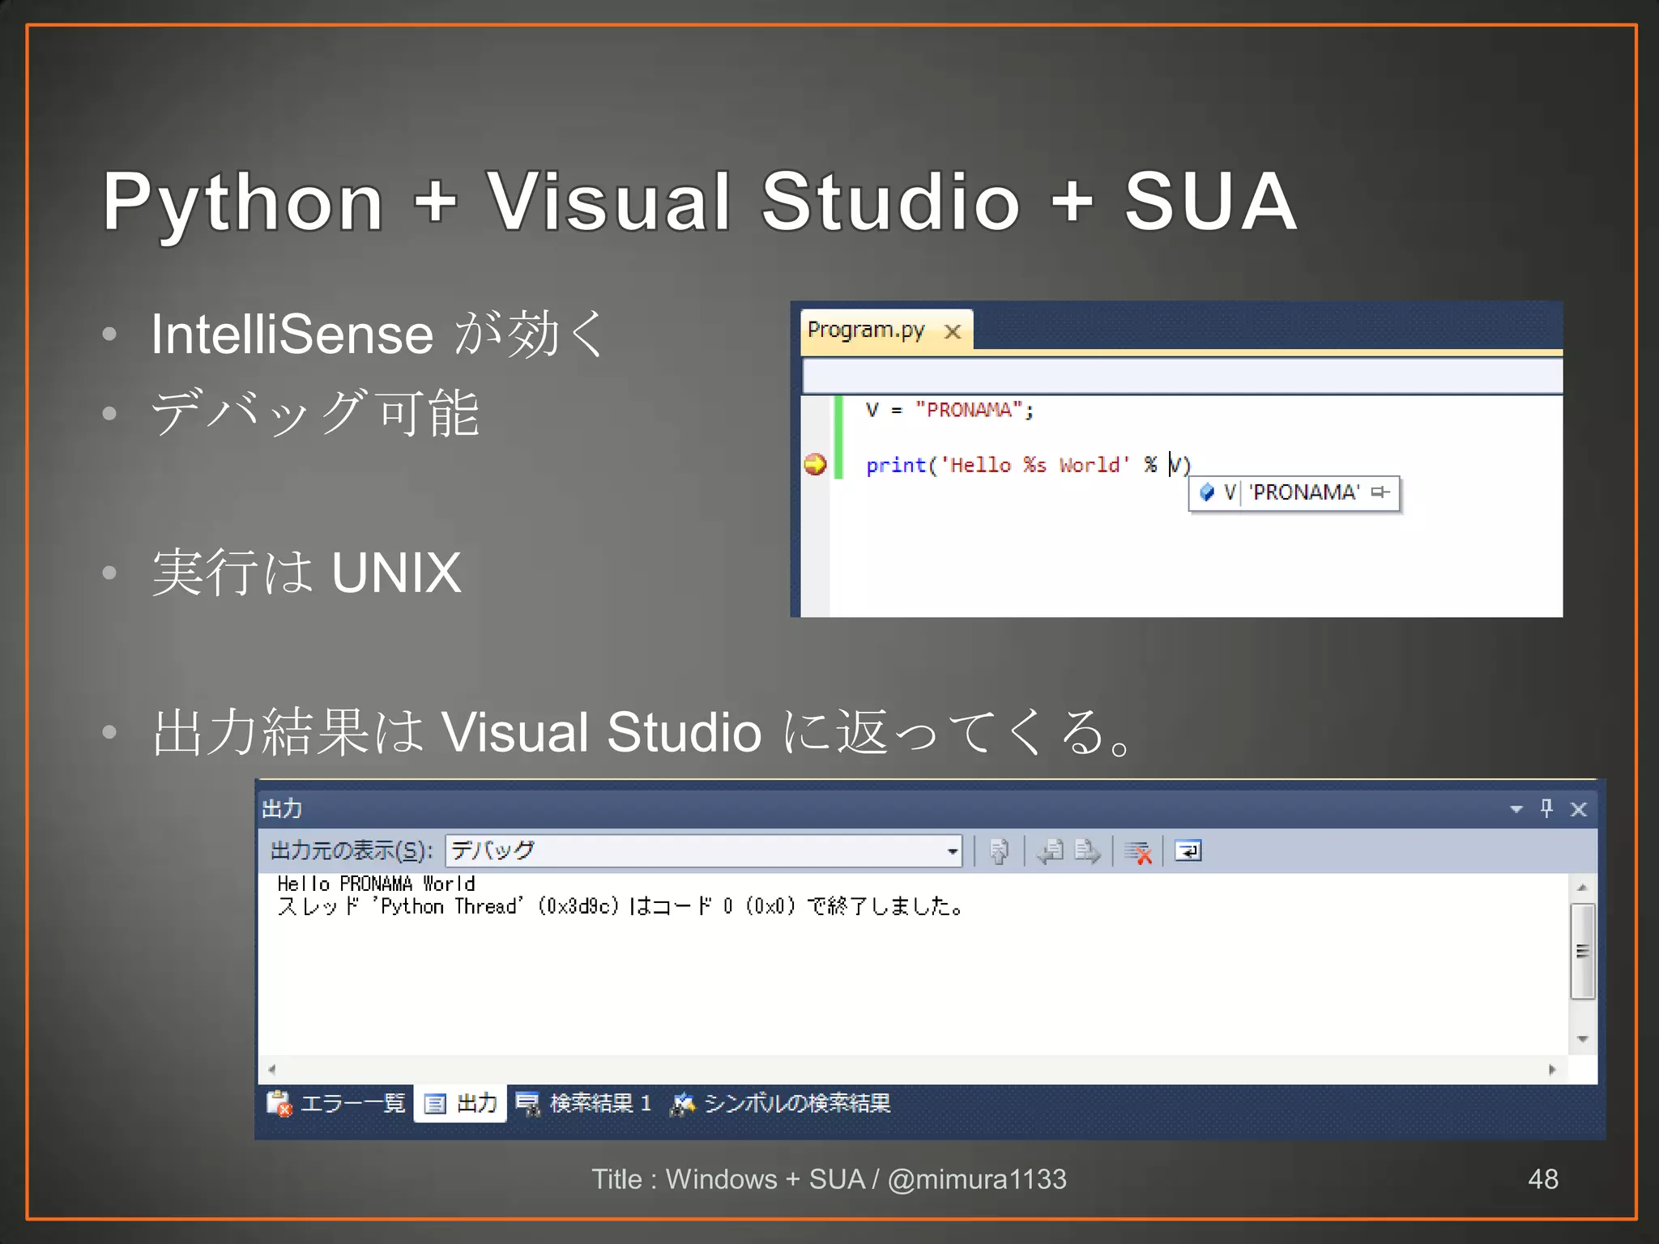
Task: Click the output vertical scrollbar down arrow
Action: [1582, 1039]
